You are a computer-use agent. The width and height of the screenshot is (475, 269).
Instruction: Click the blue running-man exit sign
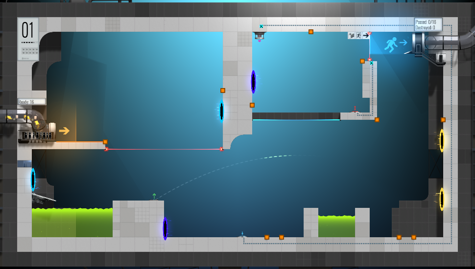tap(391, 45)
